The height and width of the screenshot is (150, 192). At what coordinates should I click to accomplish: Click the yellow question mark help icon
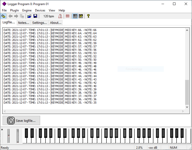[x=88, y=16]
